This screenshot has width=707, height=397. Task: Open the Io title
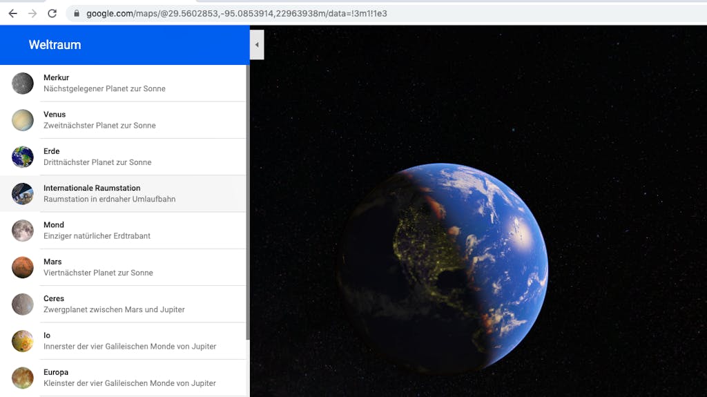point(47,335)
